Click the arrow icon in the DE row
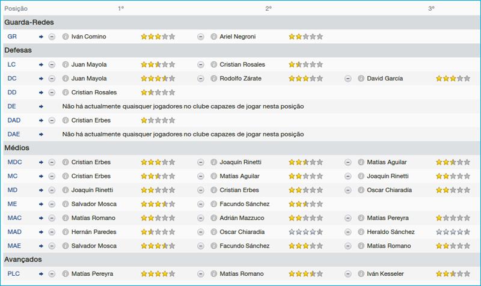481x286 pixels. (x=41, y=106)
